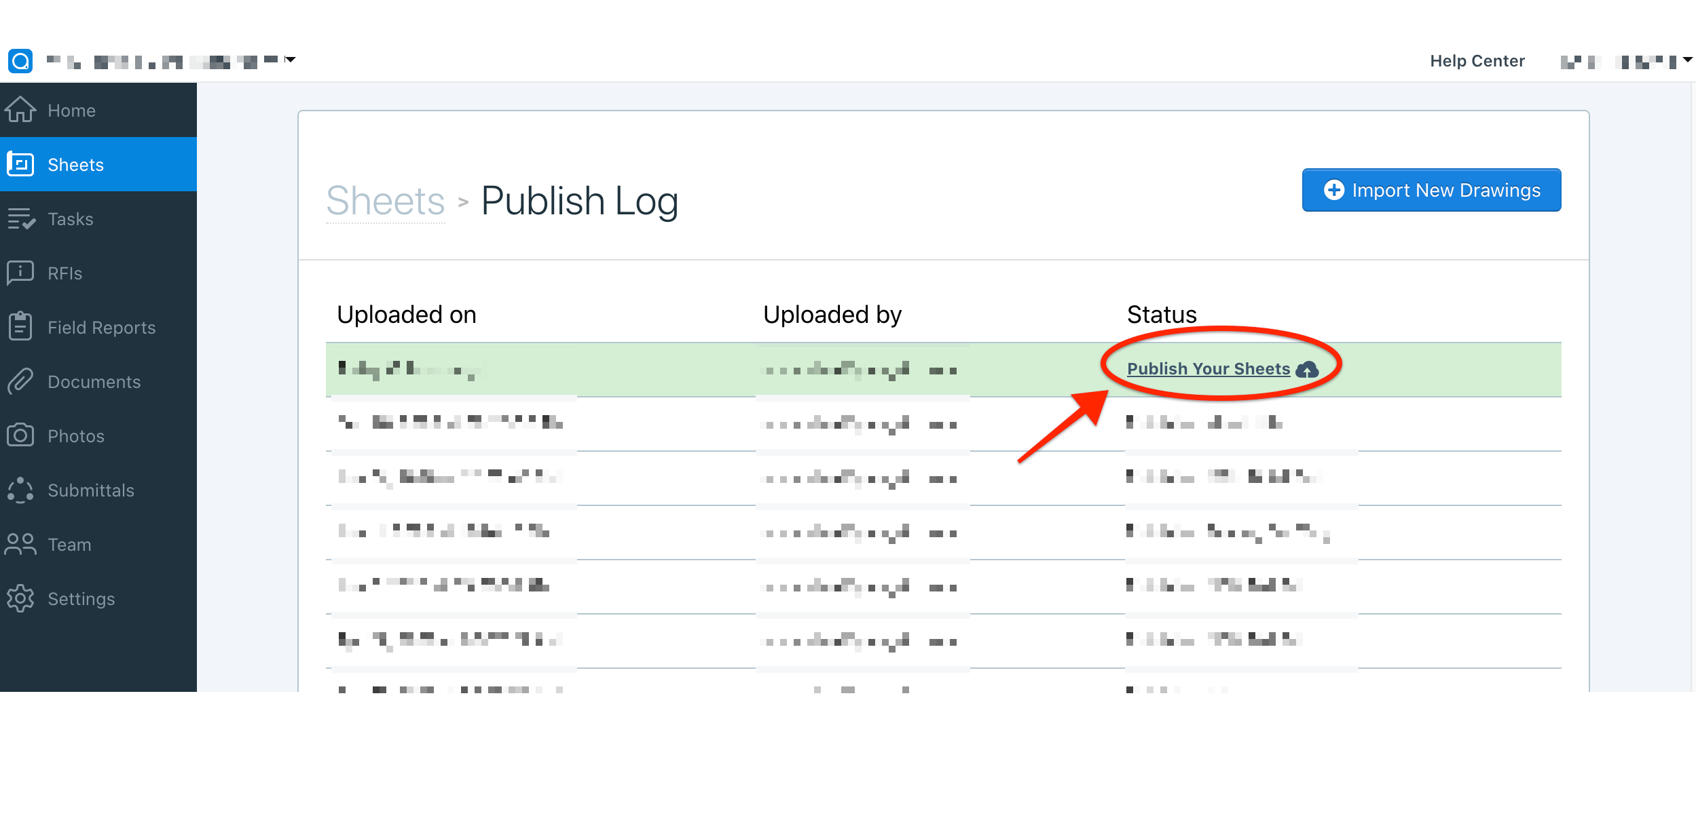The height and width of the screenshot is (816, 1696).
Task: Click the RFIs speech bubble icon
Action: click(20, 273)
